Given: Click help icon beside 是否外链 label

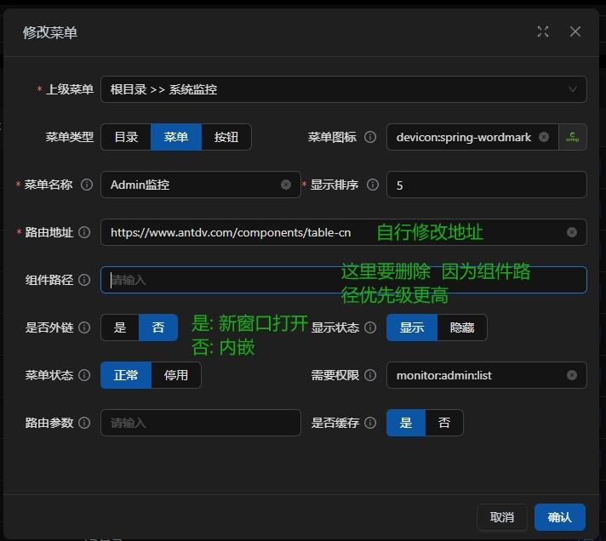Looking at the screenshot, I should pos(84,327).
